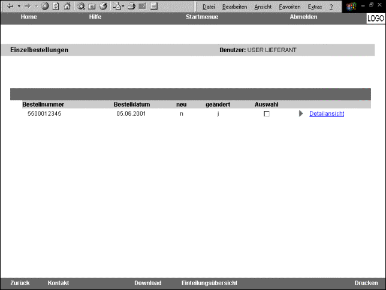Click the Edit page icon
386x290 pixels.
point(142,6)
